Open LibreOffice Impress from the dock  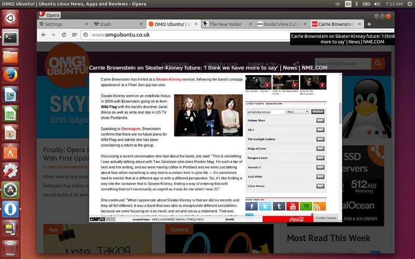pos(10,133)
